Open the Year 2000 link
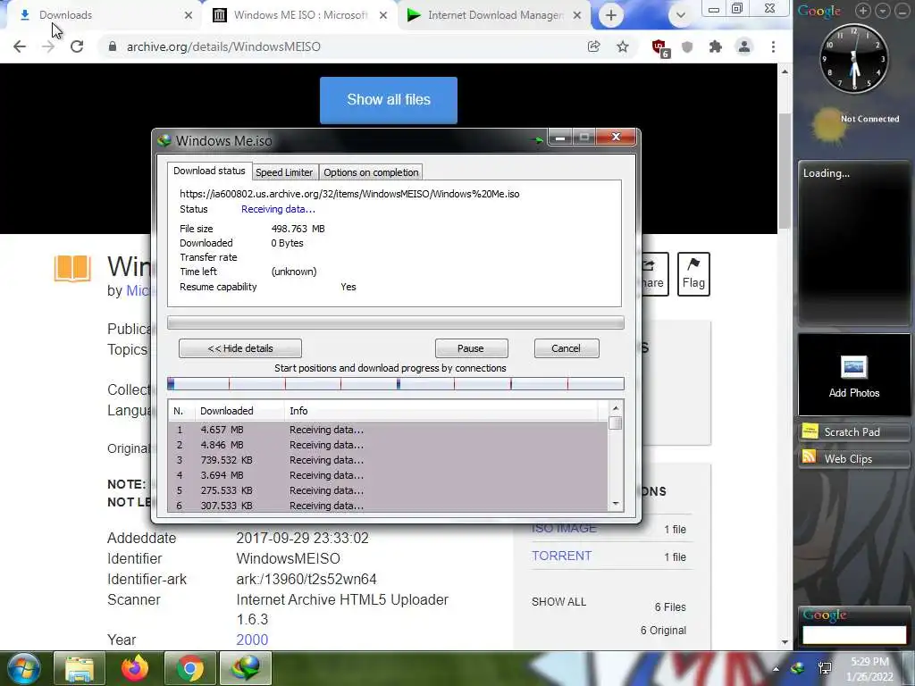This screenshot has width=915, height=686. [x=252, y=640]
